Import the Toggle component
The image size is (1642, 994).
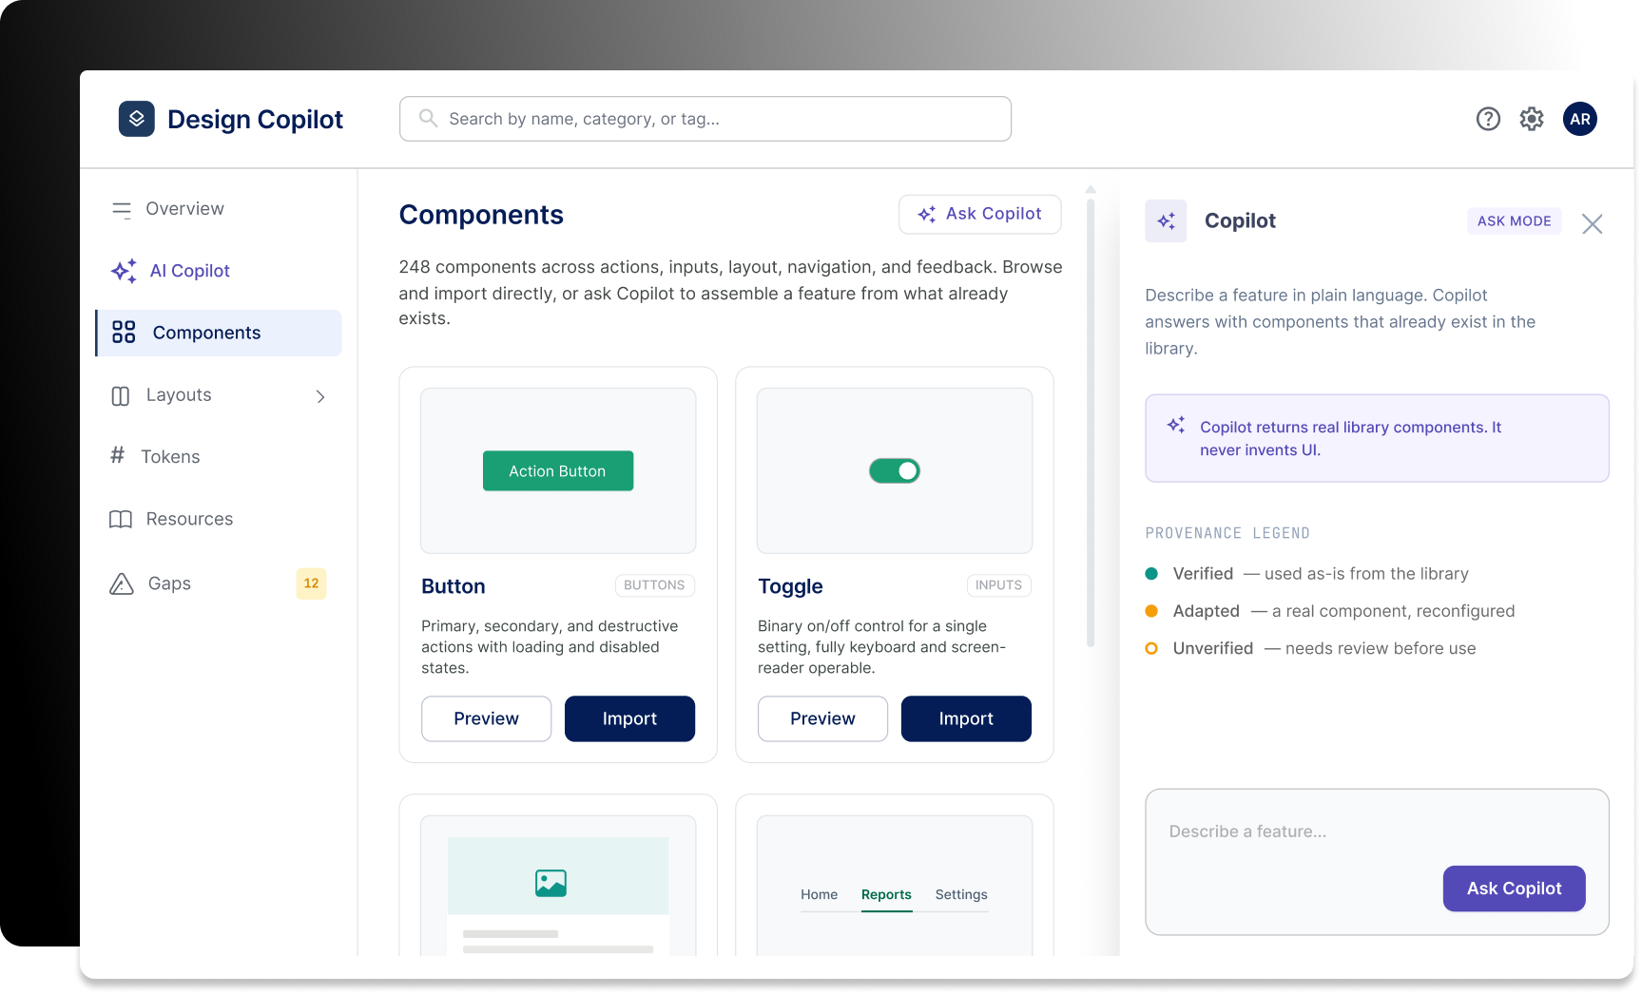(x=966, y=718)
